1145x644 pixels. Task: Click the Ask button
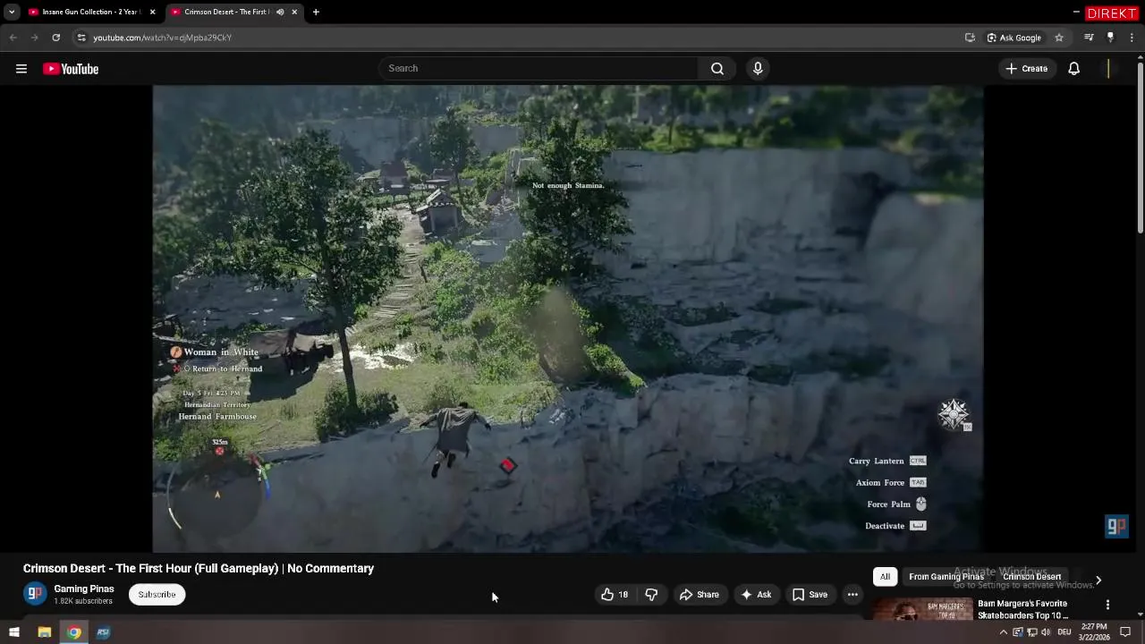pos(755,595)
